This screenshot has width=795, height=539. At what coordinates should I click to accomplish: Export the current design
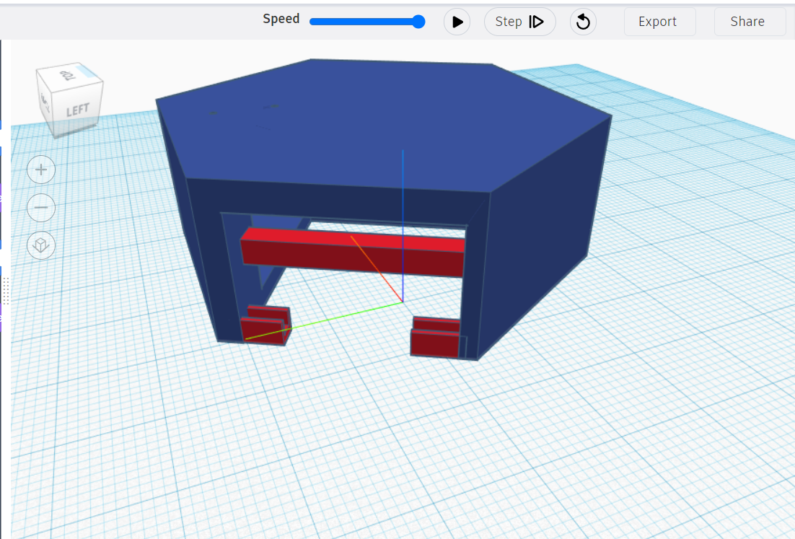click(x=659, y=22)
